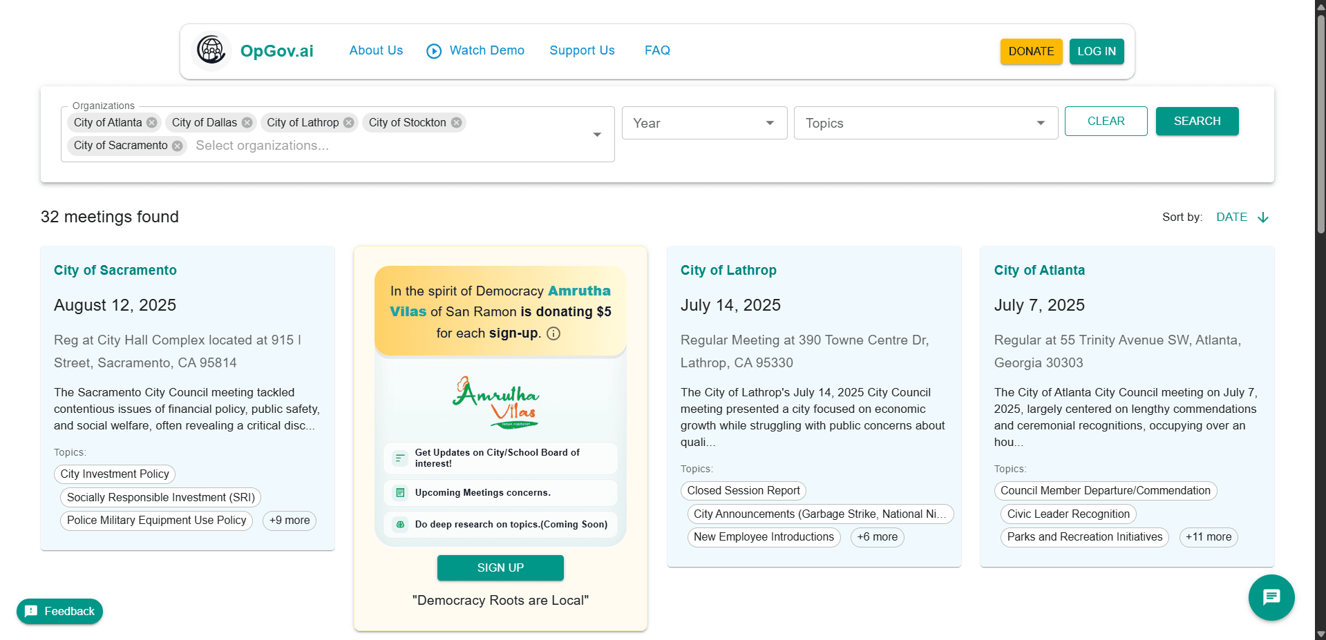Screen dimensions: 1326x640
Task: Open the About Us menu item
Action: tap(376, 50)
